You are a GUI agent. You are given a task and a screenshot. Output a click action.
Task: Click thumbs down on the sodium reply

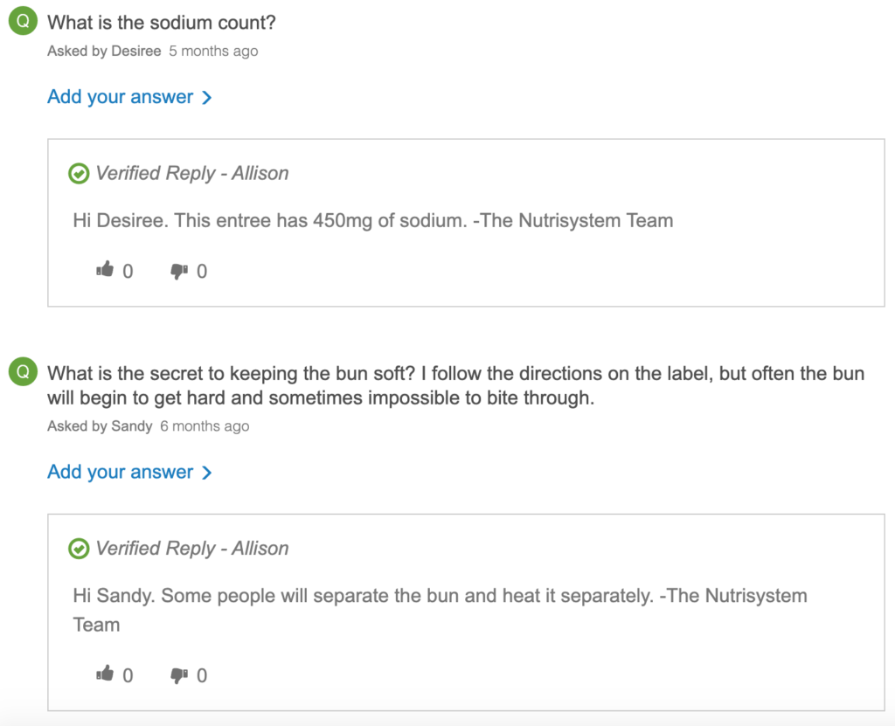click(179, 271)
